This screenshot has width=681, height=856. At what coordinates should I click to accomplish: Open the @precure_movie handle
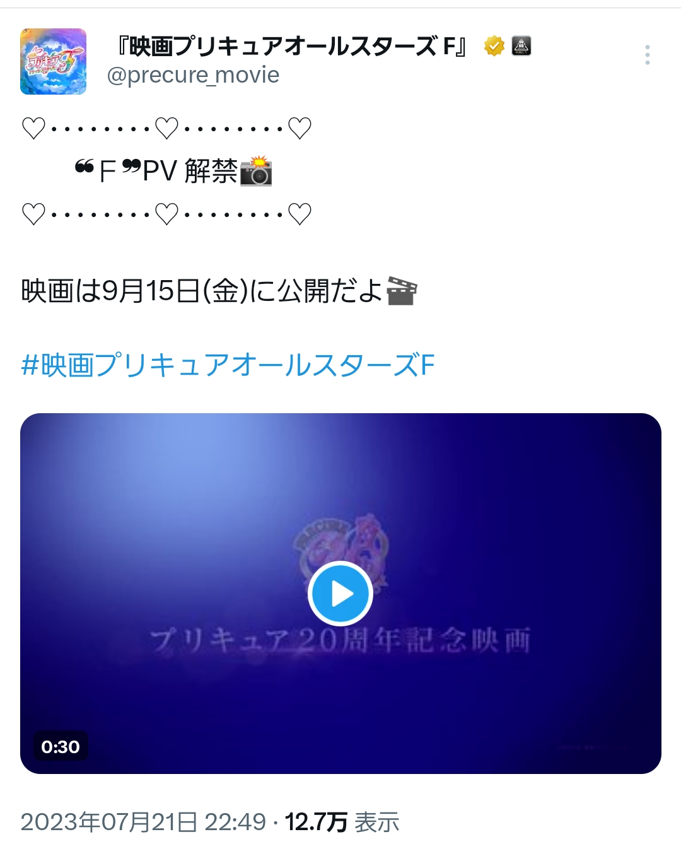point(193,75)
